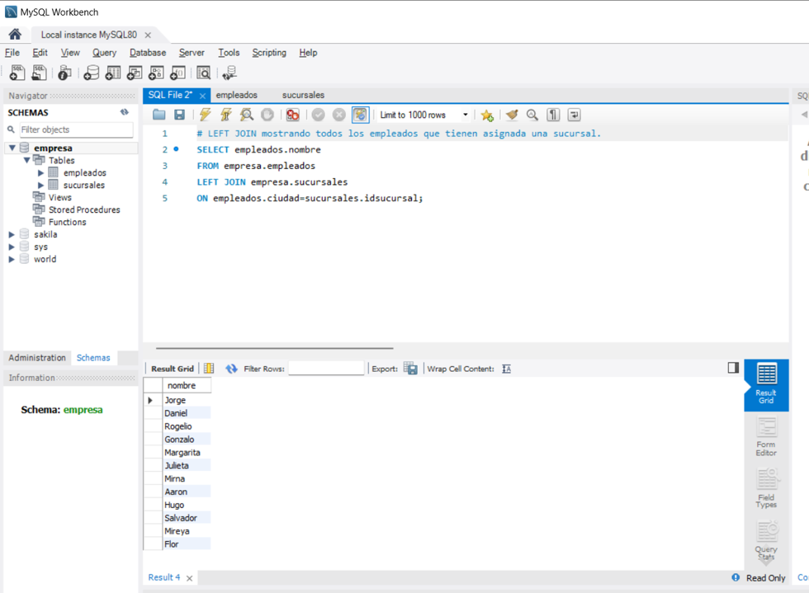Expand the sakila schema
The width and height of the screenshot is (809, 593).
point(12,234)
